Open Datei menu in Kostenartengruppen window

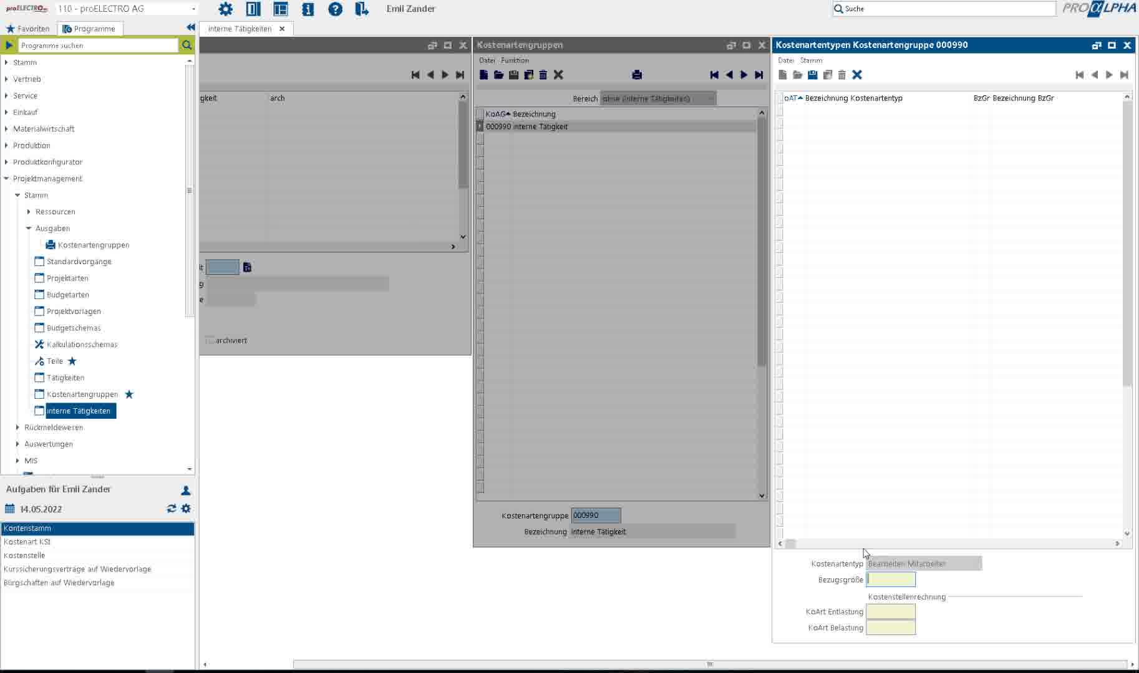pos(487,60)
